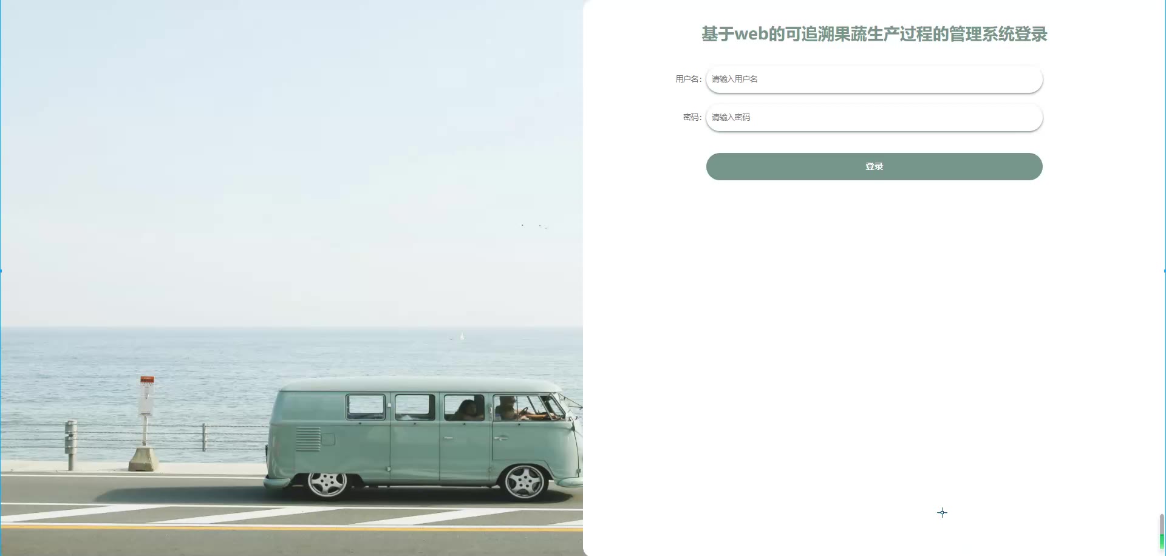Click the system login page title heading
The height and width of the screenshot is (556, 1166).
pyautogui.click(x=874, y=34)
